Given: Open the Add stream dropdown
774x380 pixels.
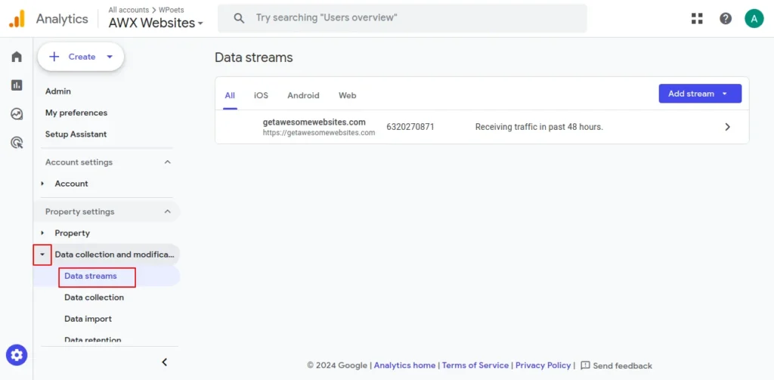Looking at the screenshot, I should click(x=700, y=94).
